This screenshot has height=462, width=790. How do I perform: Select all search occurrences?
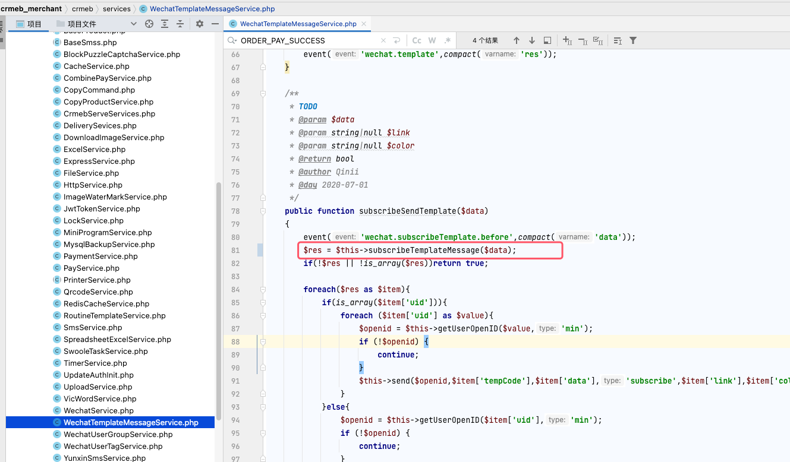[598, 40]
